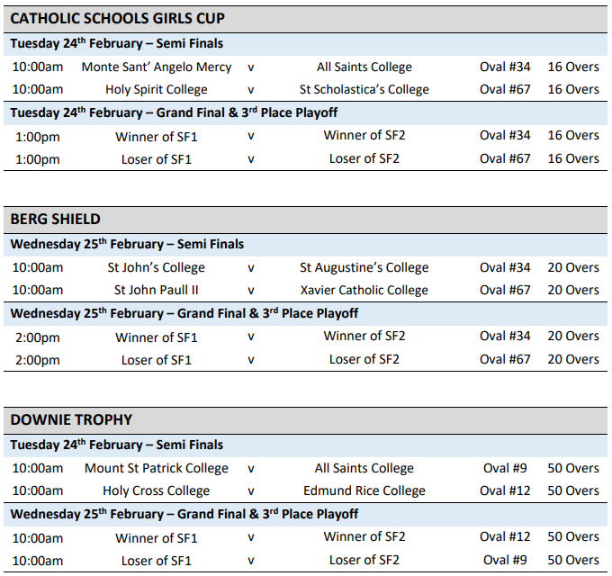This screenshot has height=576, width=612.
Task: Select All Saints College in the Girls Cup
Action: [x=364, y=67]
